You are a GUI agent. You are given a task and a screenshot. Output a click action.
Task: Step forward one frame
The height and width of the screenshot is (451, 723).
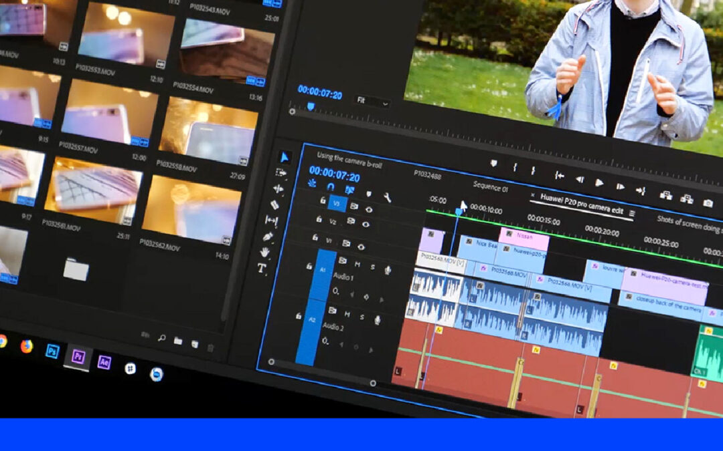pyautogui.click(x=621, y=186)
